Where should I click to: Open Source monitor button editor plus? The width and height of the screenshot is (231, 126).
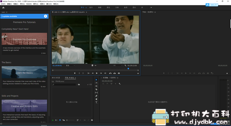click(138, 73)
